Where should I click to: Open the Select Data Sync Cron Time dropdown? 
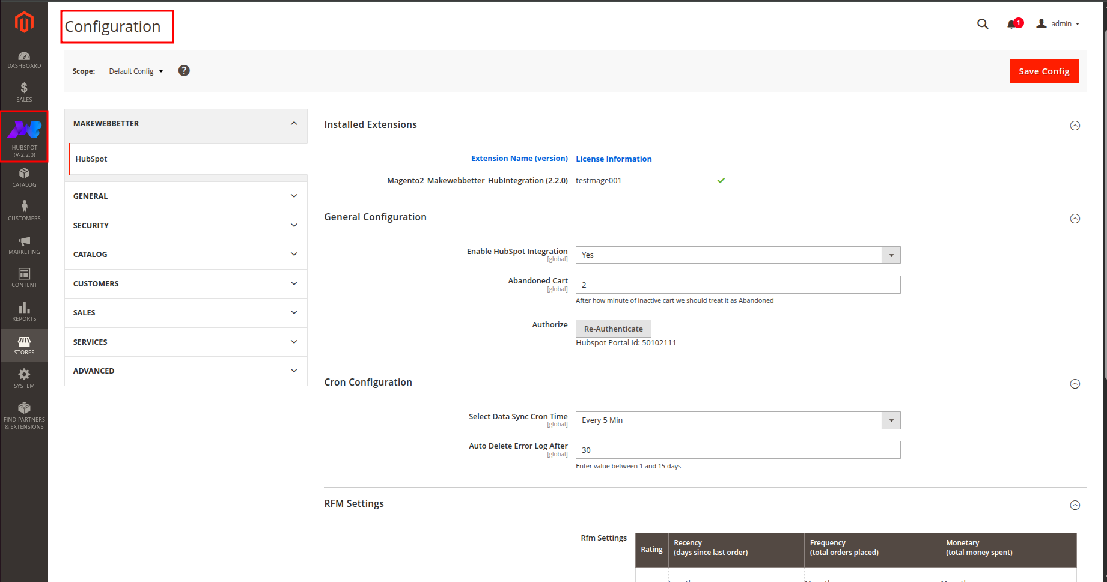pos(737,420)
